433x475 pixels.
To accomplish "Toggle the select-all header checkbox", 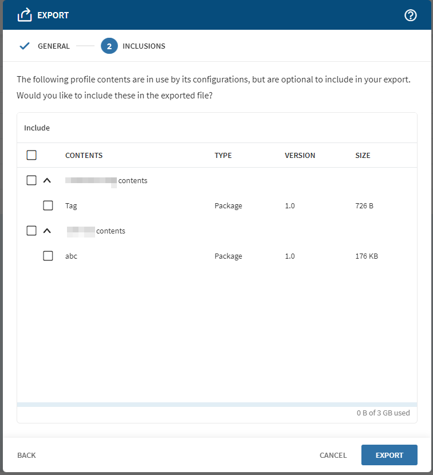I will [32, 155].
